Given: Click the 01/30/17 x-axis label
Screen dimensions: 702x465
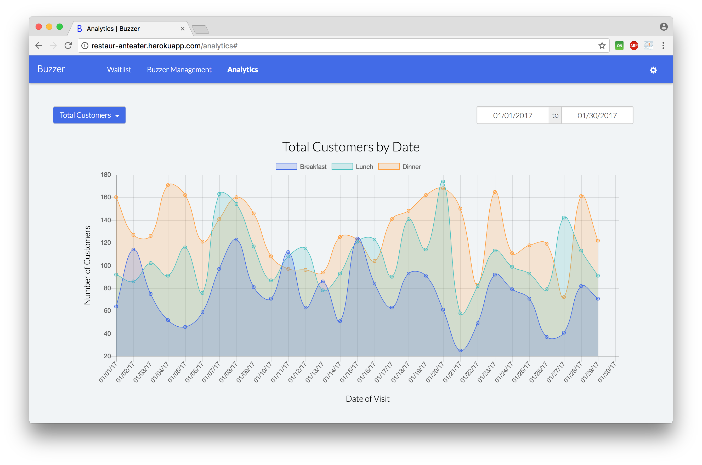Looking at the screenshot, I should [x=607, y=372].
